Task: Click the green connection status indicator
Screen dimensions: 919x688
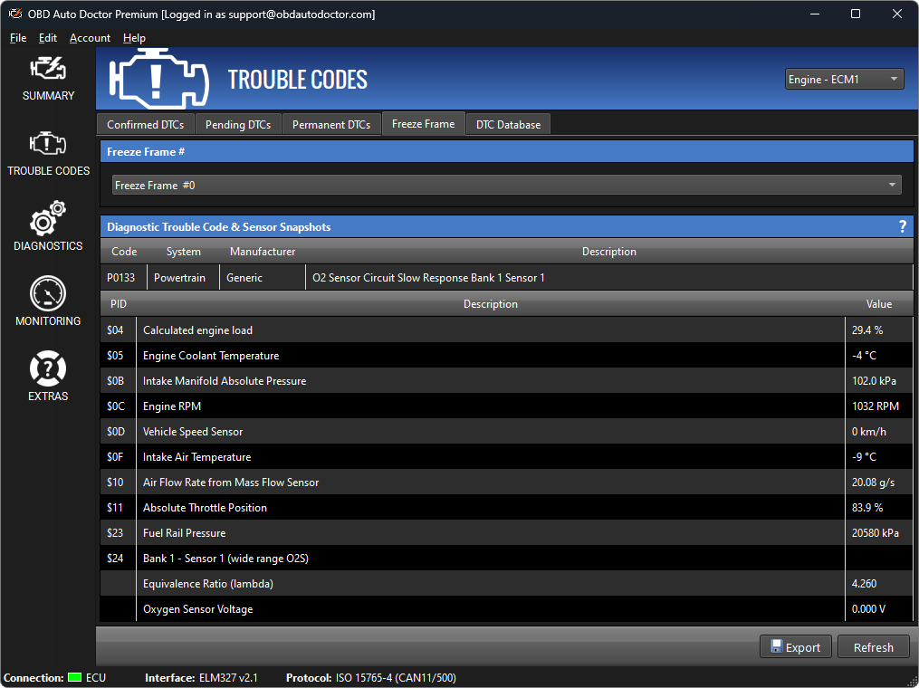Action: click(74, 677)
